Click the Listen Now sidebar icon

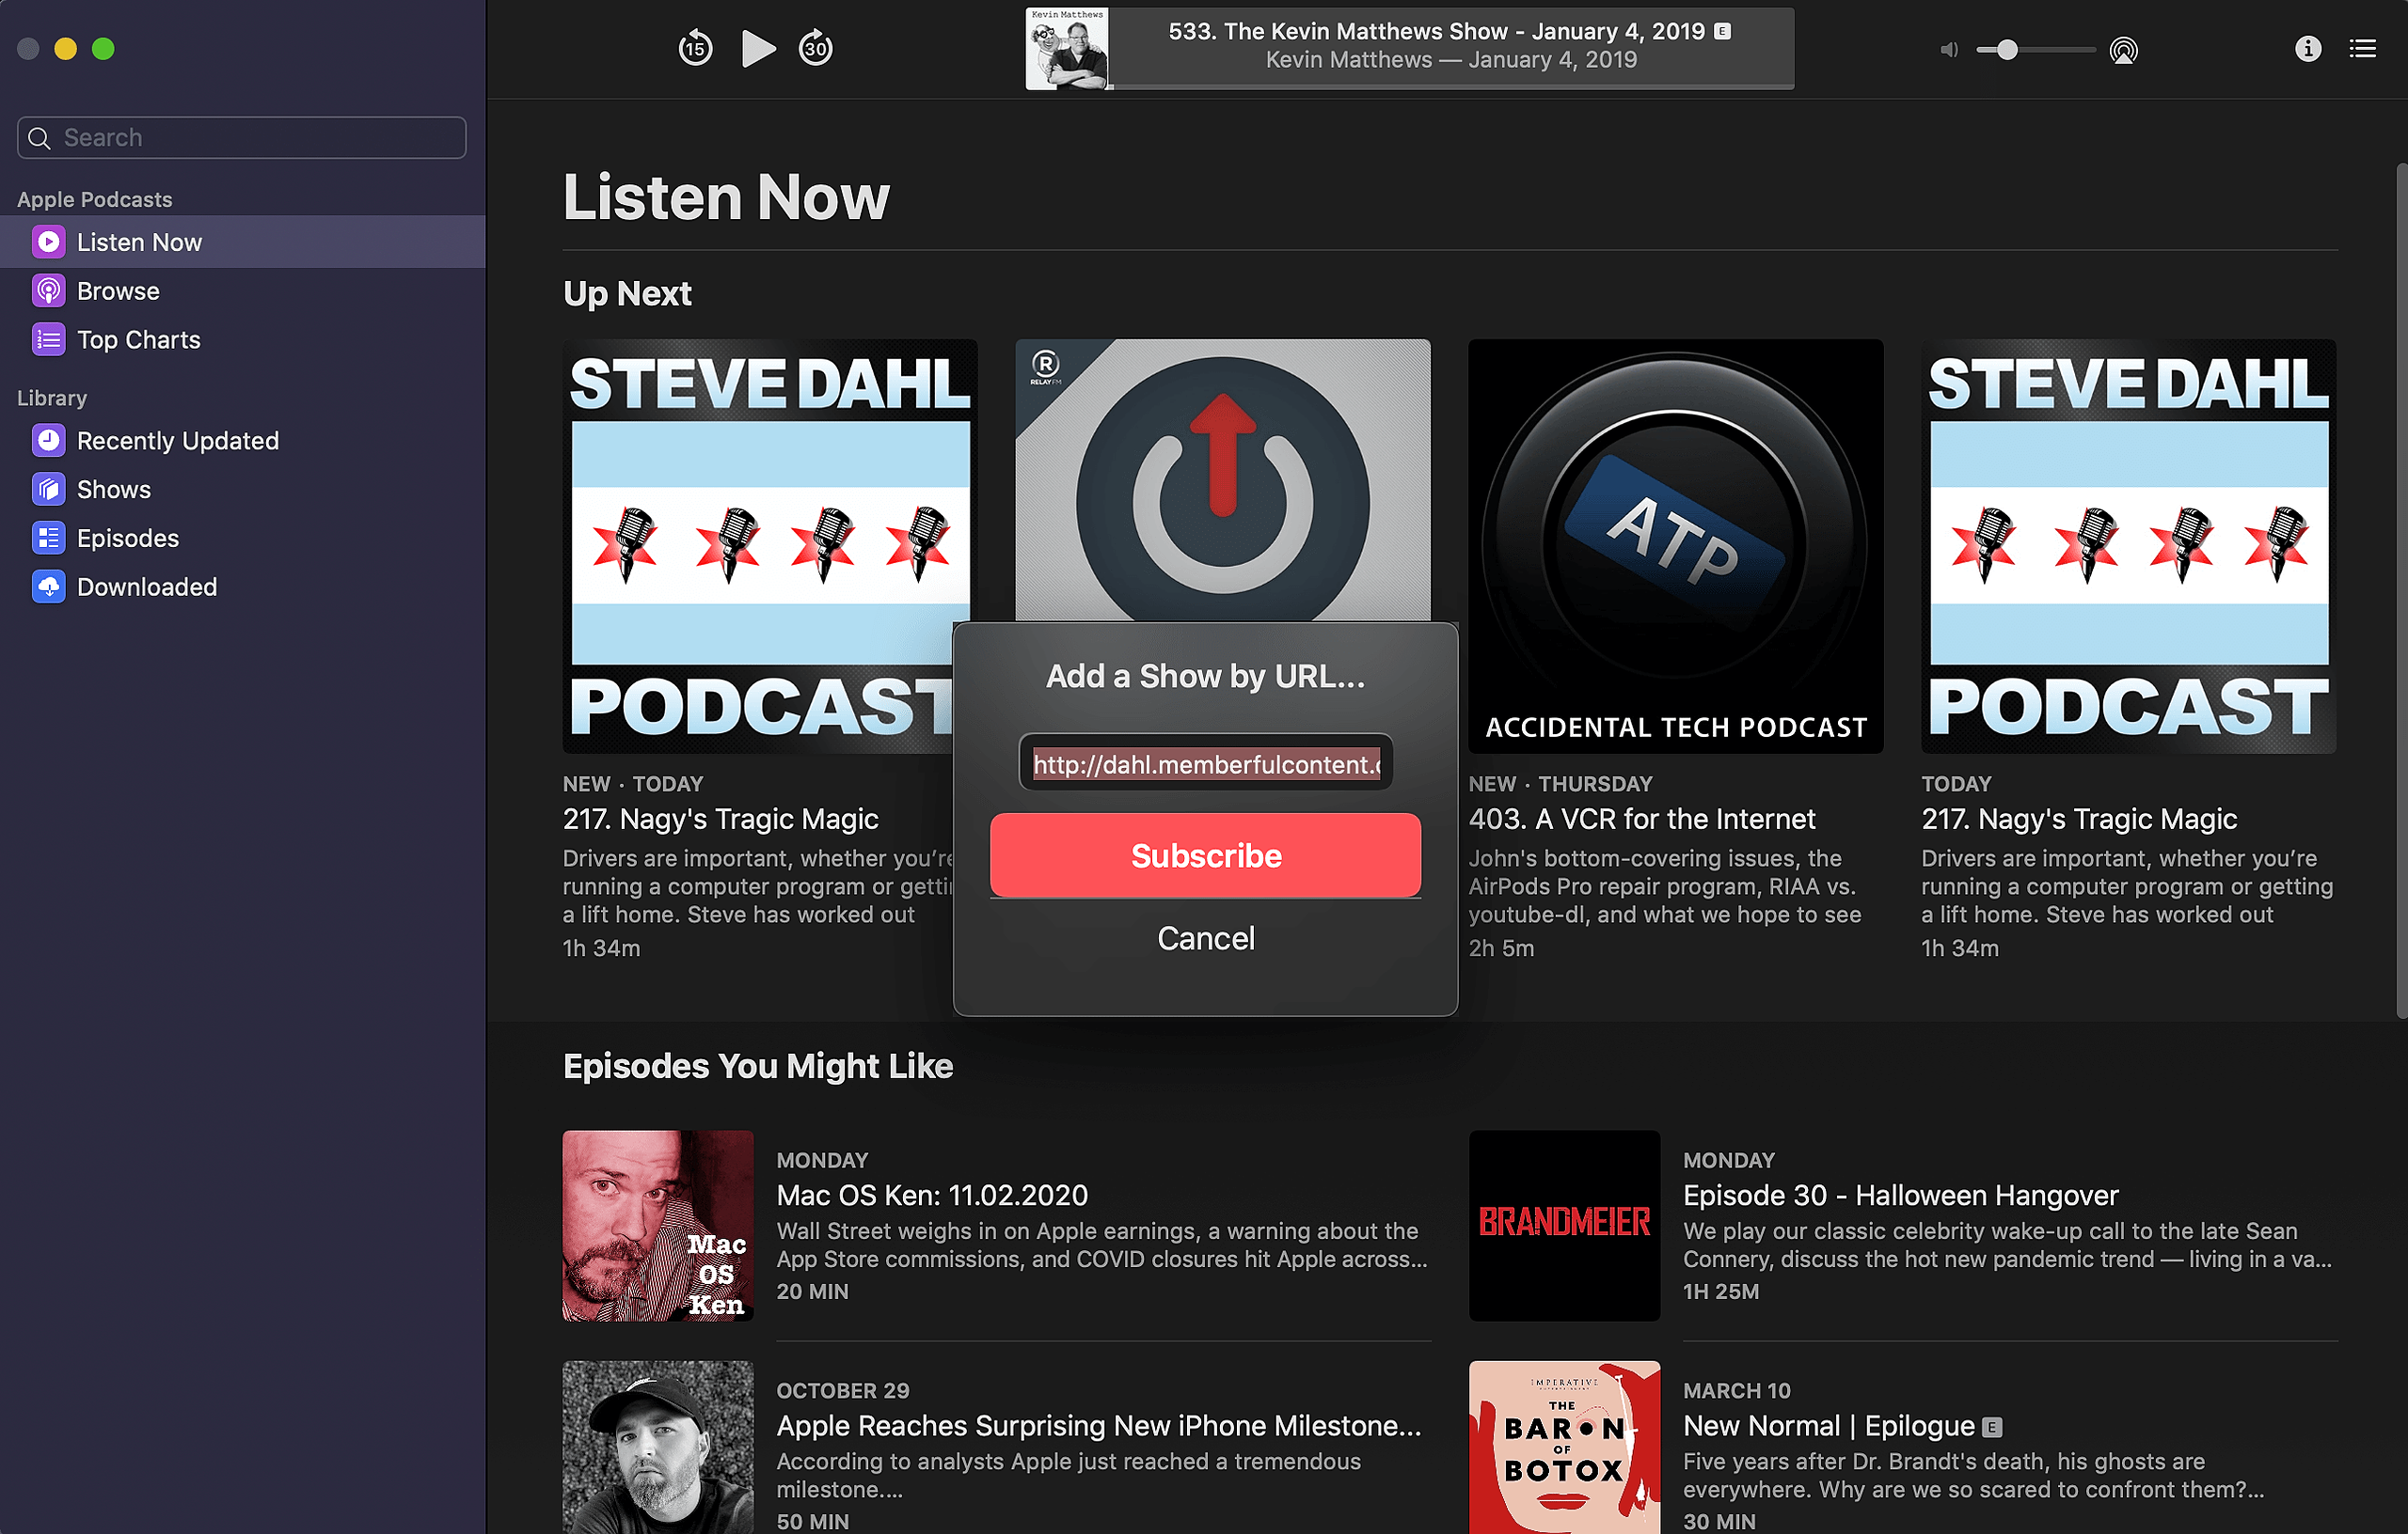tap(48, 242)
